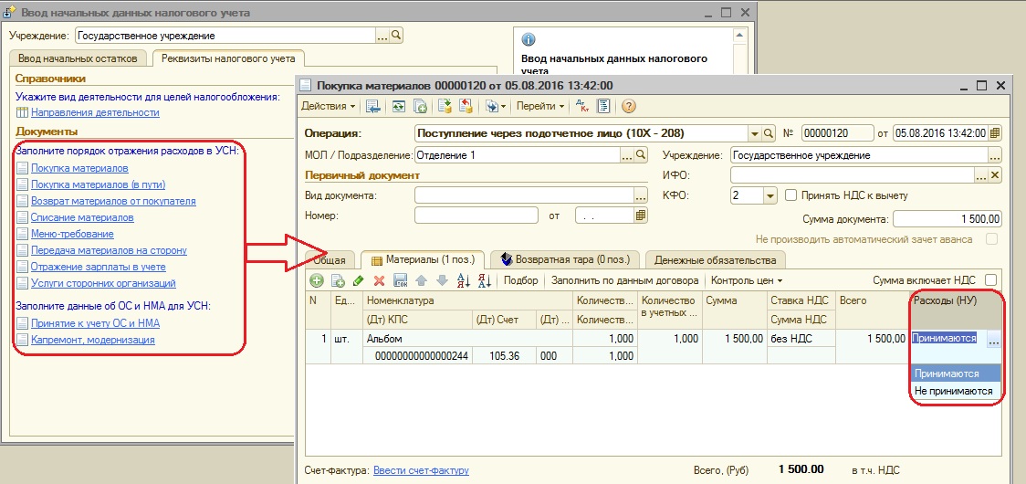1026x484 pixels.
Task: Click the copy document icon in toolbar
Action: click(421, 107)
